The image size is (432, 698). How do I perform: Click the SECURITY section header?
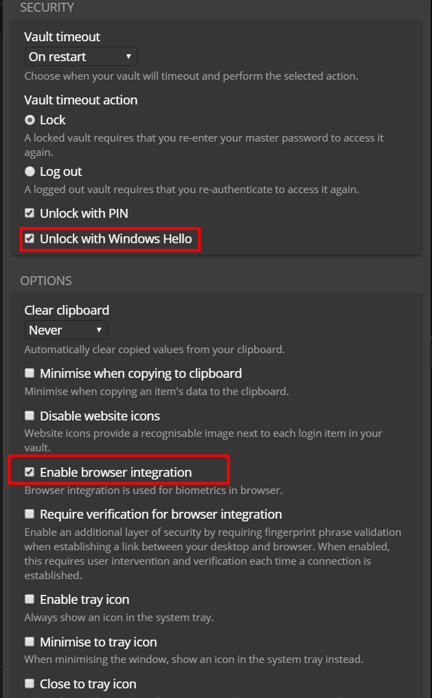pos(48,8)
